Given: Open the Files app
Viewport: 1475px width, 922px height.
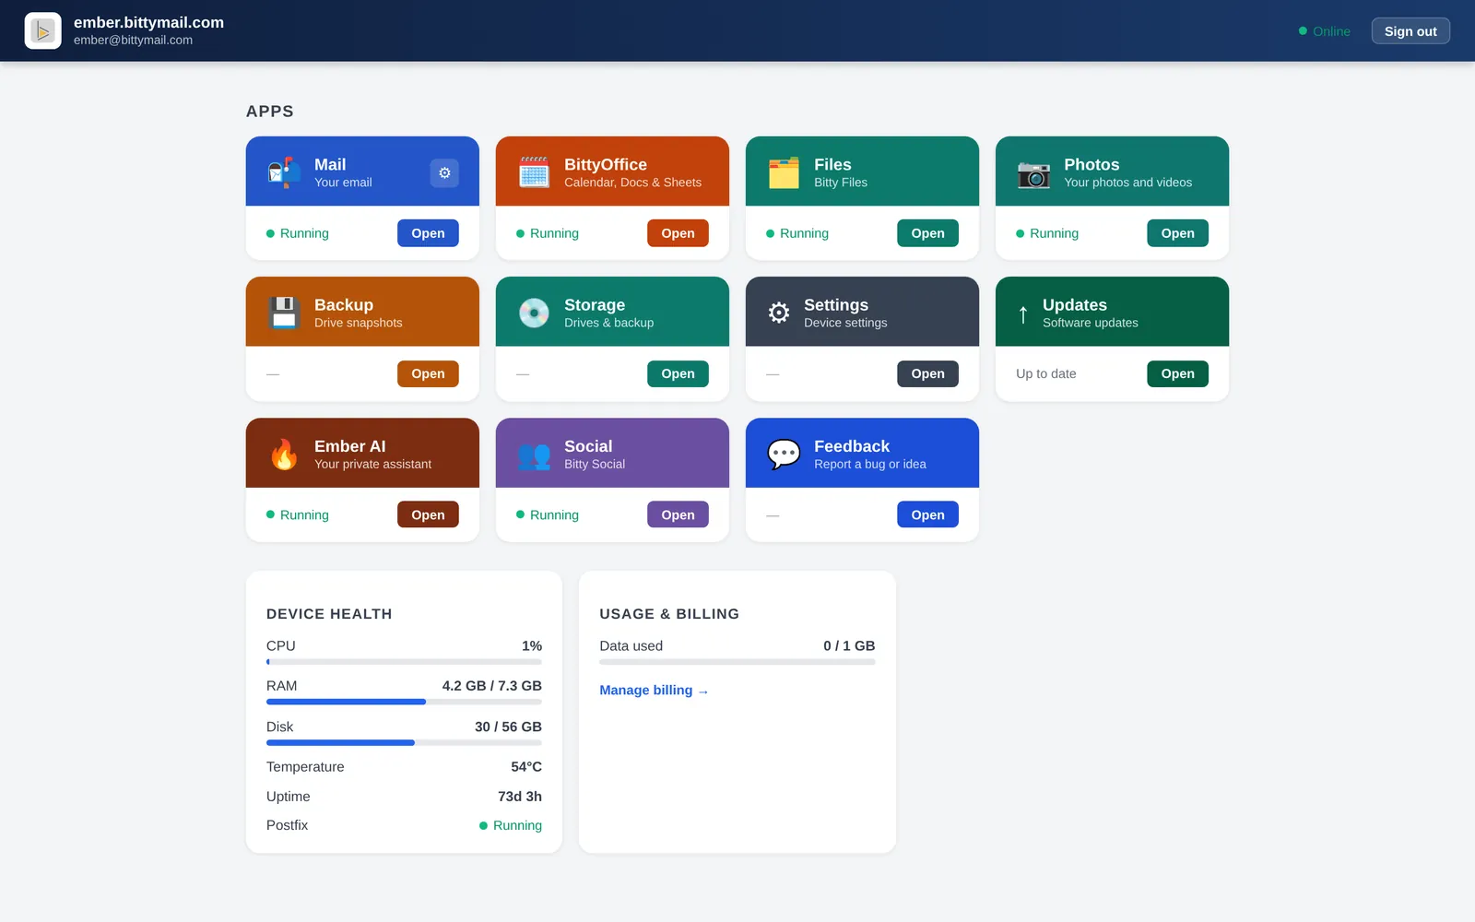Looking at the screenshot, I should coord(927,233).
